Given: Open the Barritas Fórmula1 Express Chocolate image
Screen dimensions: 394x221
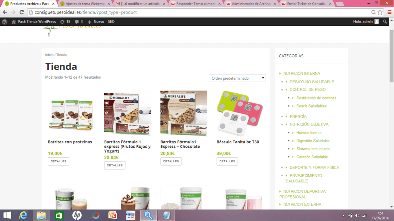Looking at the screenshot, I should (x=184, y=113).
